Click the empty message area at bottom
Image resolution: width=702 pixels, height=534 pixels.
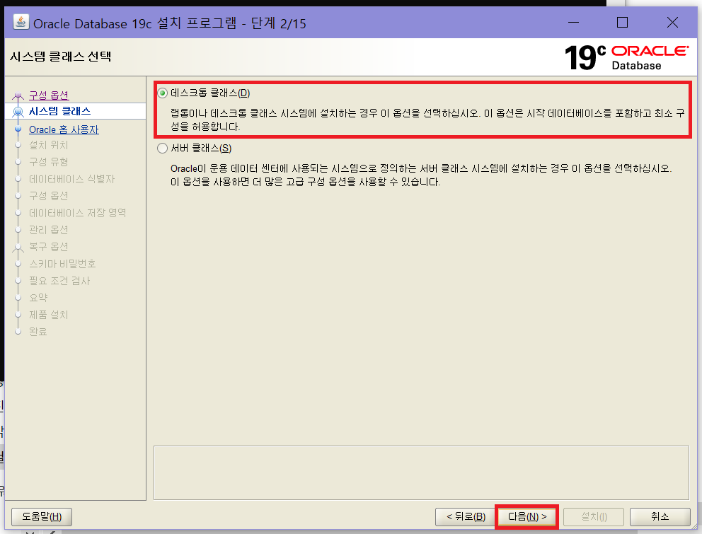421,472
